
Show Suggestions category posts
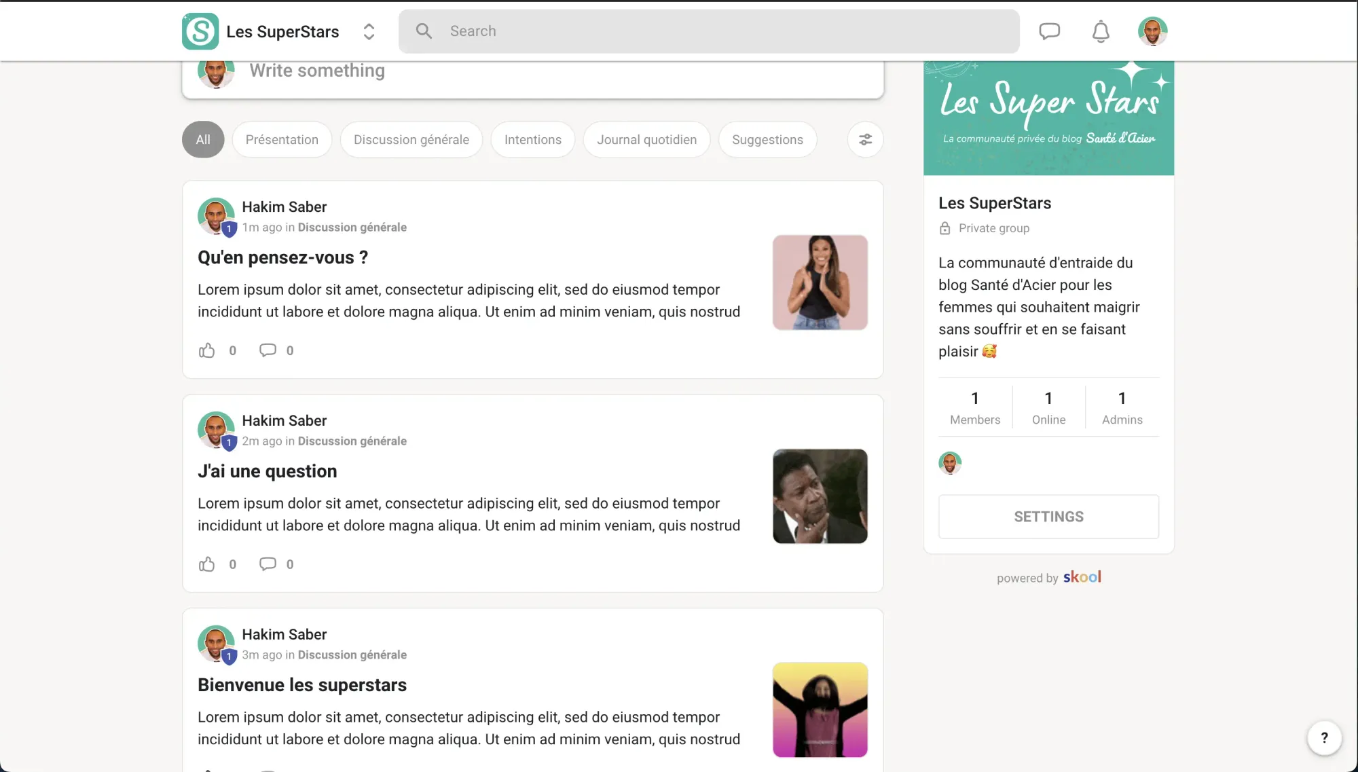(767, 139)
